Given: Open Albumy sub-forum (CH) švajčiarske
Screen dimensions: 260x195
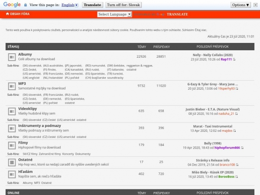Looking at the screenshot, I should point(95,78).
